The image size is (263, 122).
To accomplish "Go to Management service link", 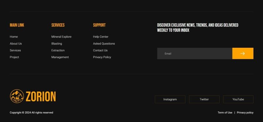I will coord(60,57).
